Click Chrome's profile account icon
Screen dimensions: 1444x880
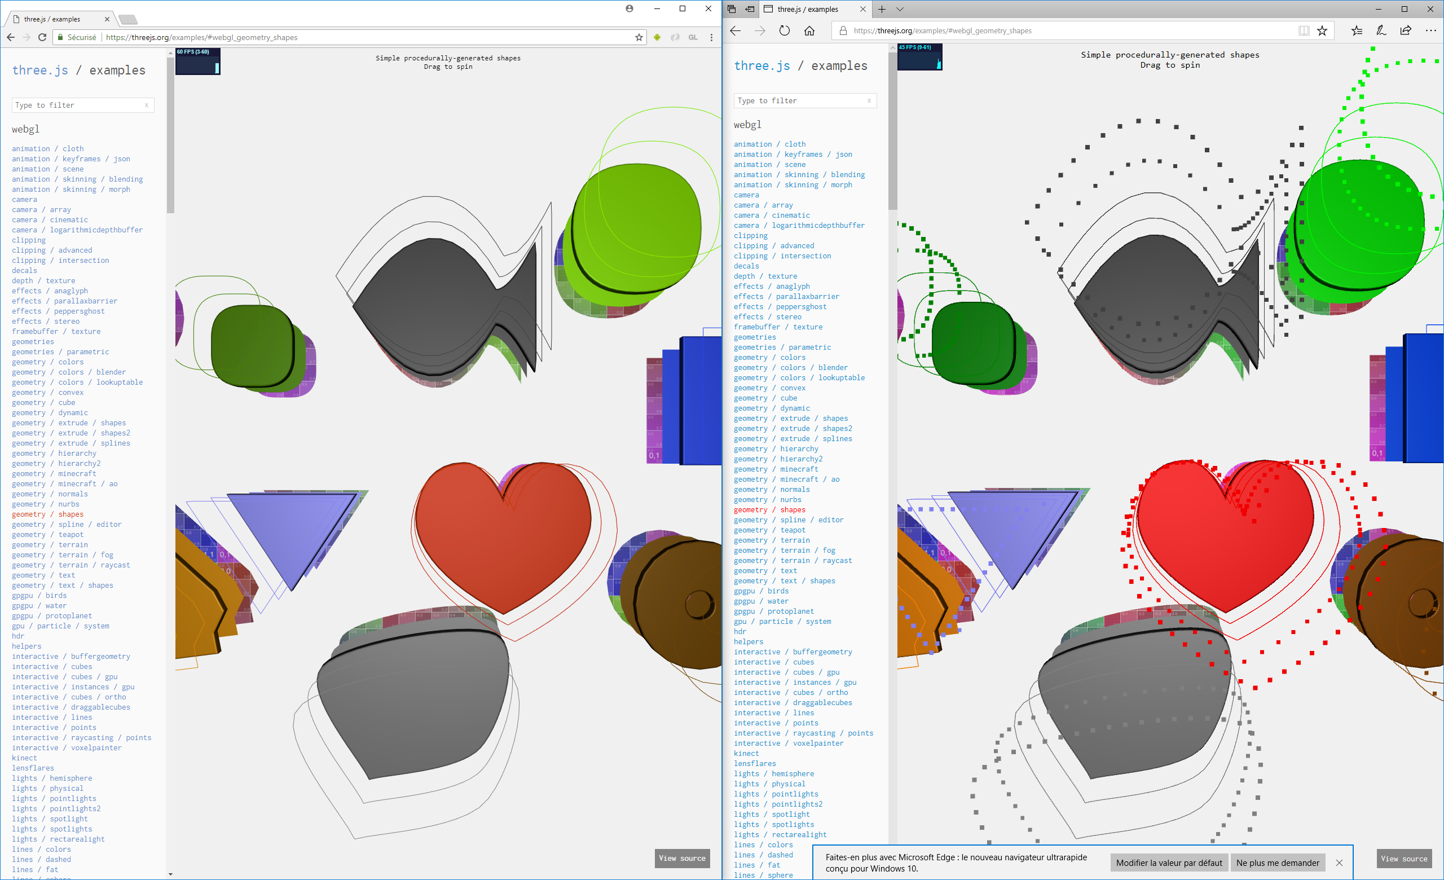tap(629, 9)
